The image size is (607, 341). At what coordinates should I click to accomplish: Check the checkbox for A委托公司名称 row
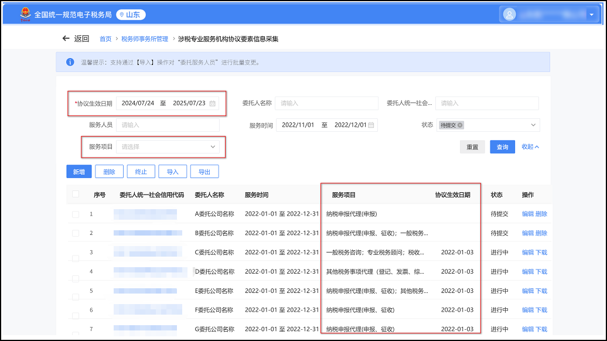[75, 214]
